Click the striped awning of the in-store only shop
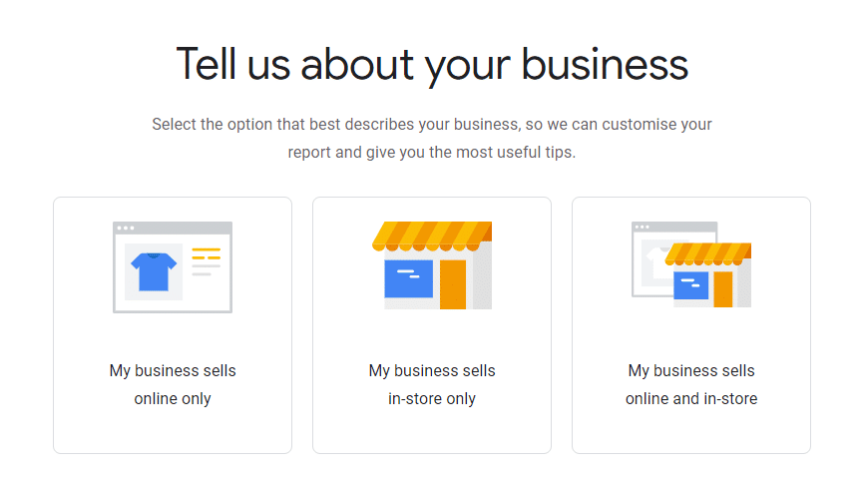The image size is (863, 478). click(x=432, y=237)
